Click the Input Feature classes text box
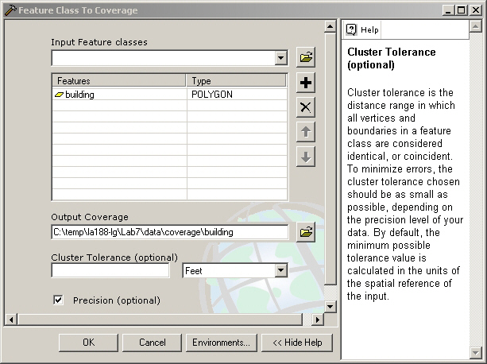This screenshot has height=364, width=487. 164,58
